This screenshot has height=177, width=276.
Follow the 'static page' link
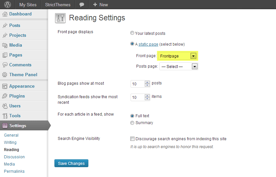coord(148,44)
